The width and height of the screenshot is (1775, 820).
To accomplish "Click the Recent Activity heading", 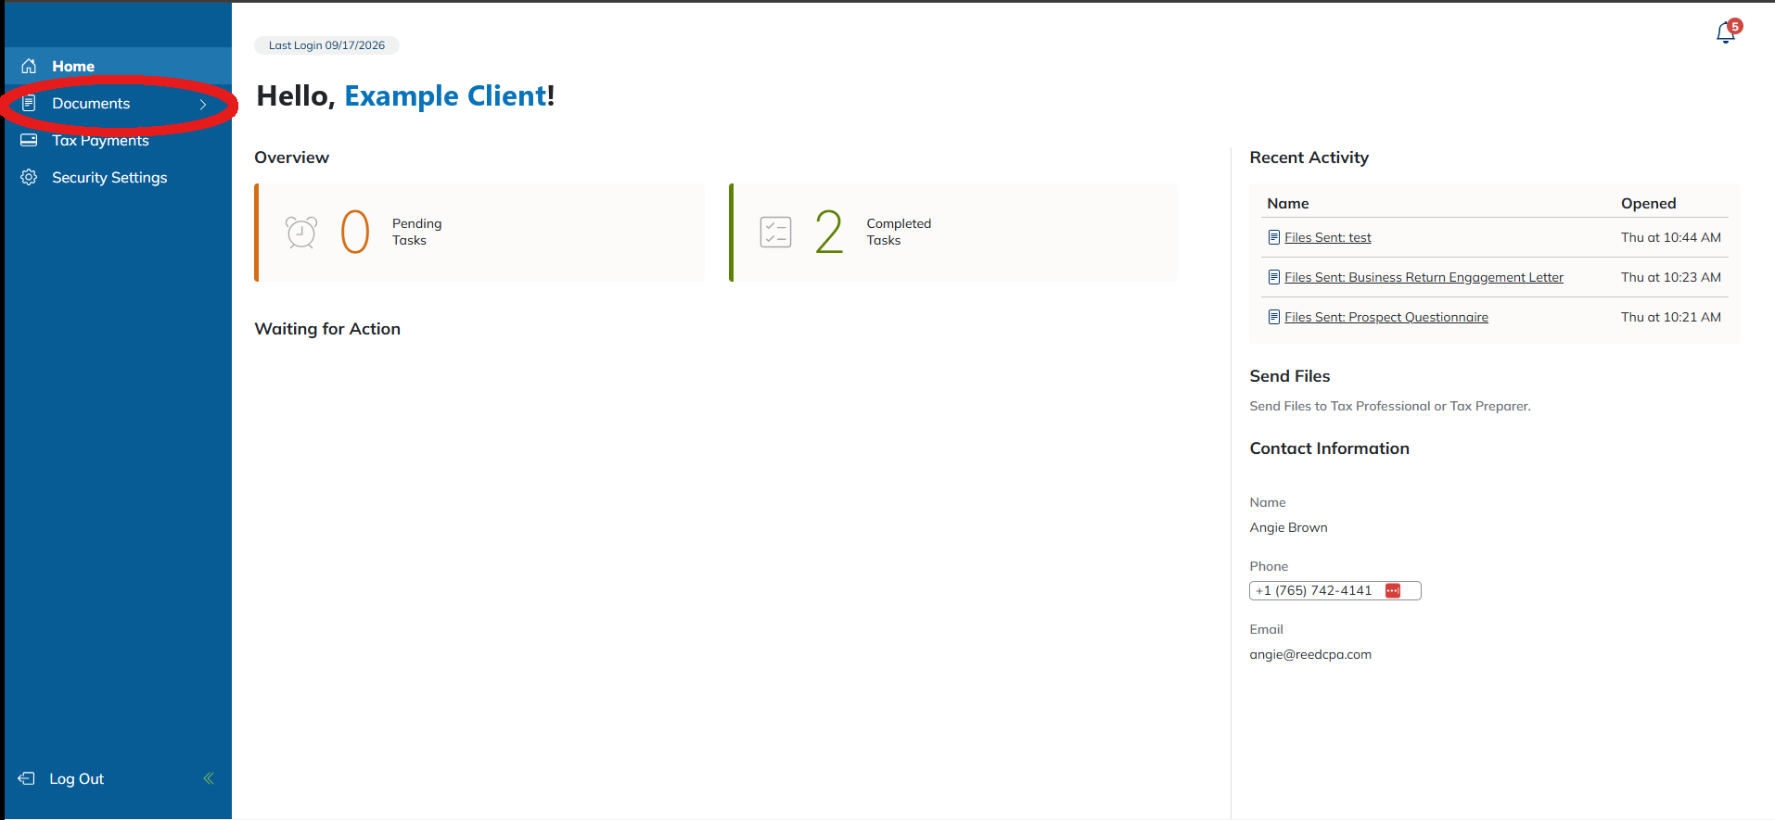I will 1309,158.
